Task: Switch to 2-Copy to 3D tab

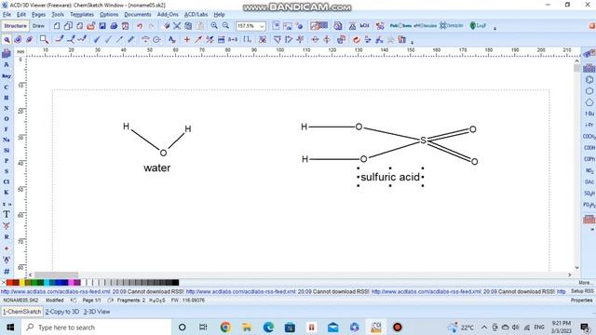Action: click(62, 312)
